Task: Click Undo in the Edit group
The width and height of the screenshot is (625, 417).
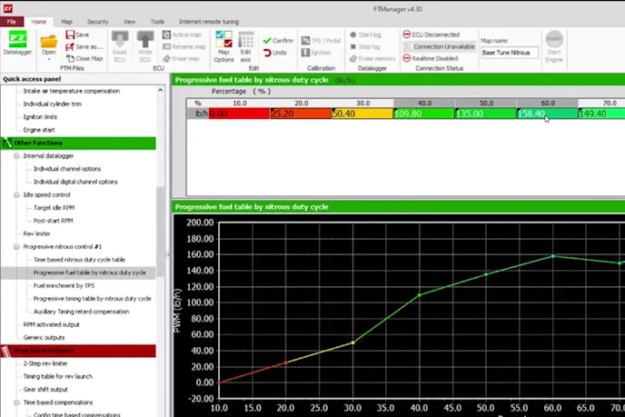Action: (x=278, y=53)
